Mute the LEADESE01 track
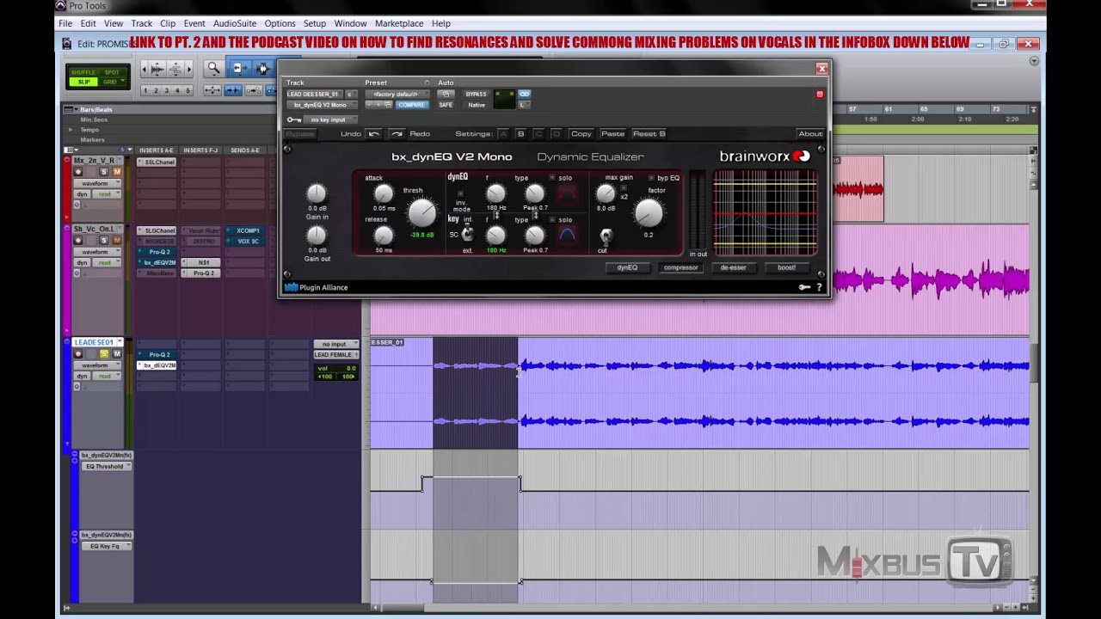 (x=117, y=353)
